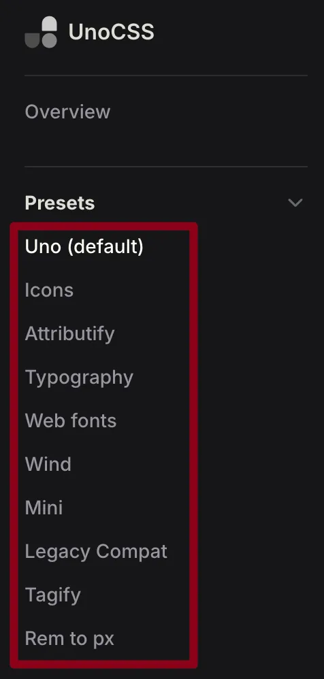Image resolution: width=324 pixels, height=679 pixels.
Task: Navigate to the Attributify preset
Action: [x=69, y=333]
